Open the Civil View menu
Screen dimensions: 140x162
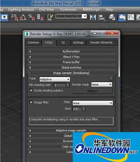coord(47,9)
